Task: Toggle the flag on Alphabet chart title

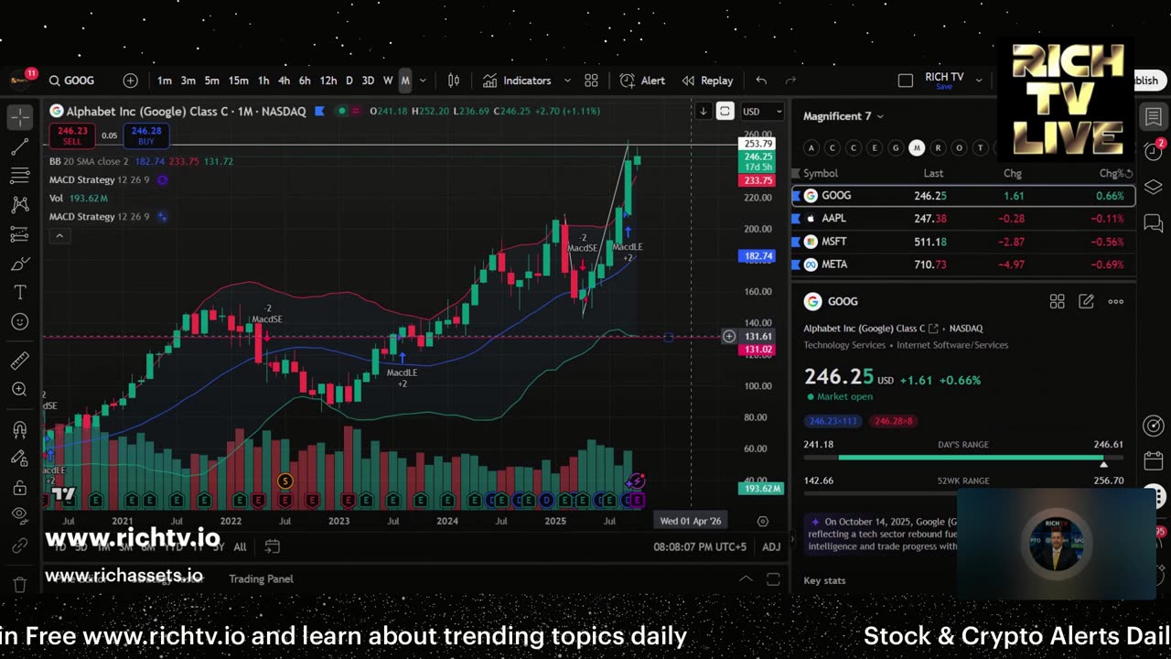Action: [319, 112]
